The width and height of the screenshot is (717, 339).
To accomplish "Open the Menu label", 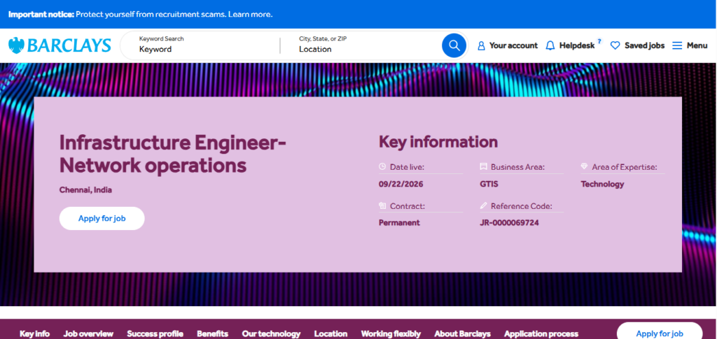I will point(697,45).
